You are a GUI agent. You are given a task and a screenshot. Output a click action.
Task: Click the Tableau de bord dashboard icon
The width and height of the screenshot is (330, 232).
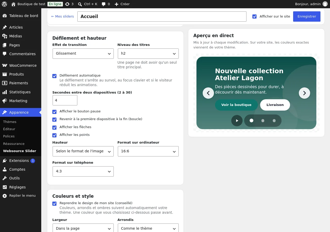pyautogui.click(x=5, y=16)
